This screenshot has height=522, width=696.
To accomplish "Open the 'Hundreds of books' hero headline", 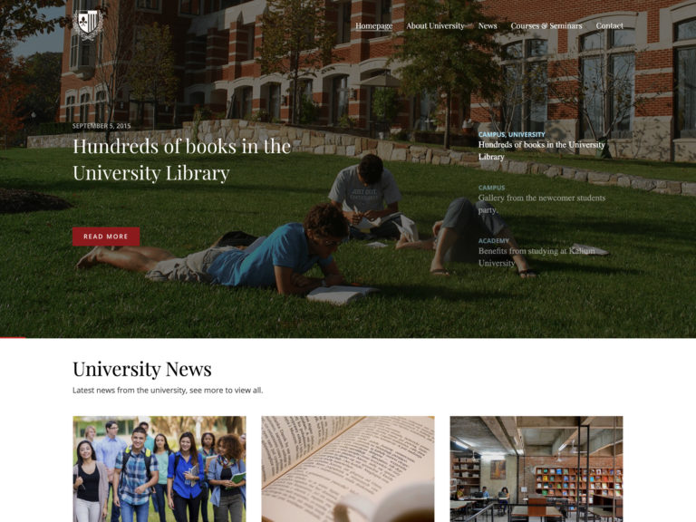I will coord(182,159).
